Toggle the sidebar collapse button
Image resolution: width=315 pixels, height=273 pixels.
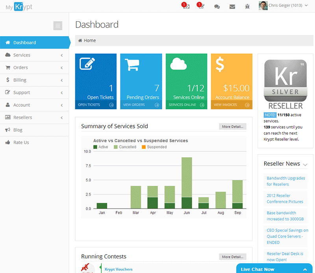[58, 26]
